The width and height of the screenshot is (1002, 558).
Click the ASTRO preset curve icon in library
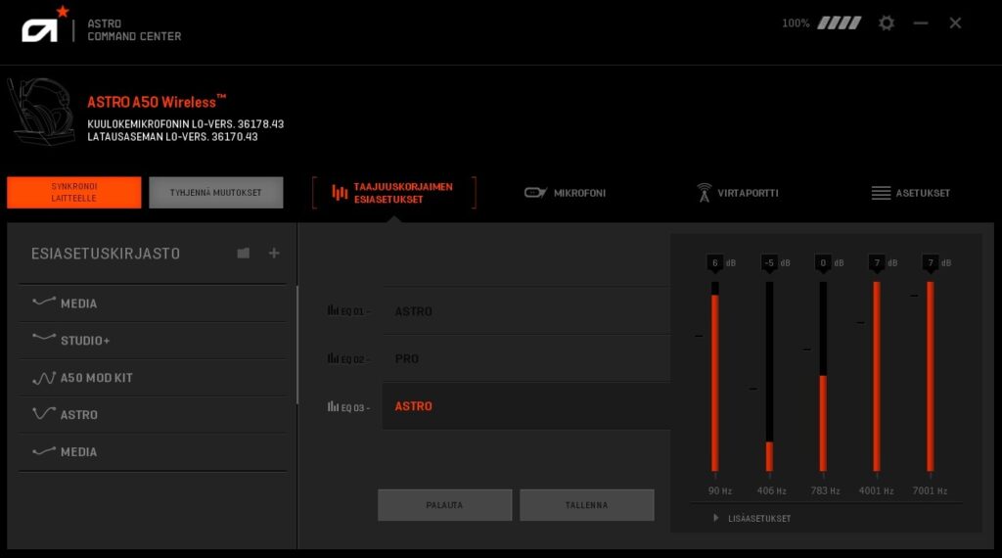click(x=43, y=413)
